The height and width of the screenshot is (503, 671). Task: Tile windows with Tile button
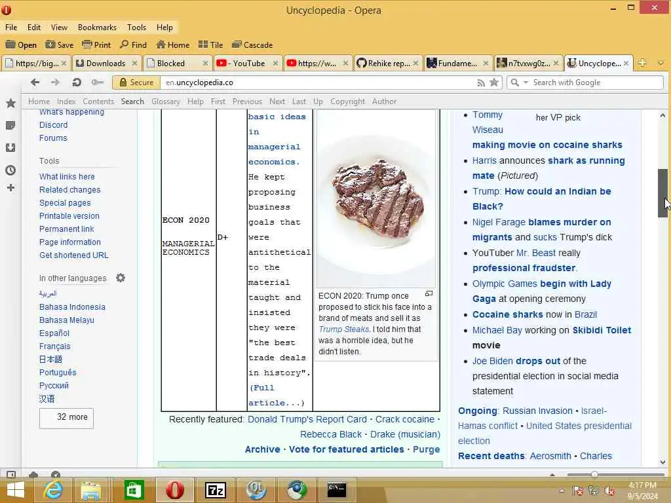[210, 45]
